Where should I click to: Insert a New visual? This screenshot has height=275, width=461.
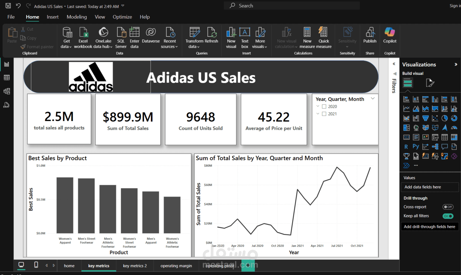point(231,38)
